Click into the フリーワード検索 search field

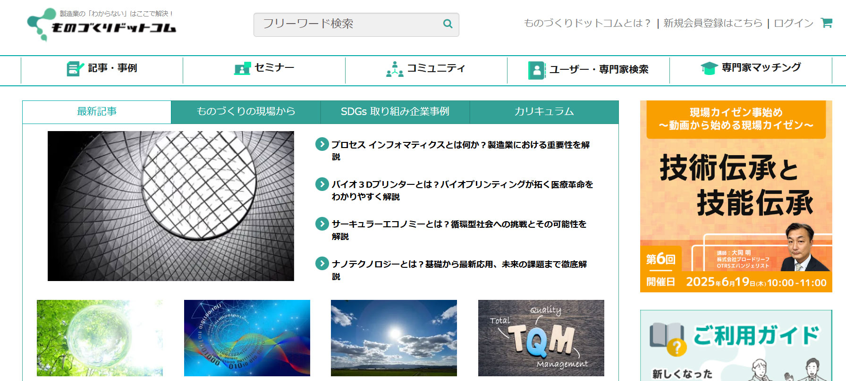(347, 24)
